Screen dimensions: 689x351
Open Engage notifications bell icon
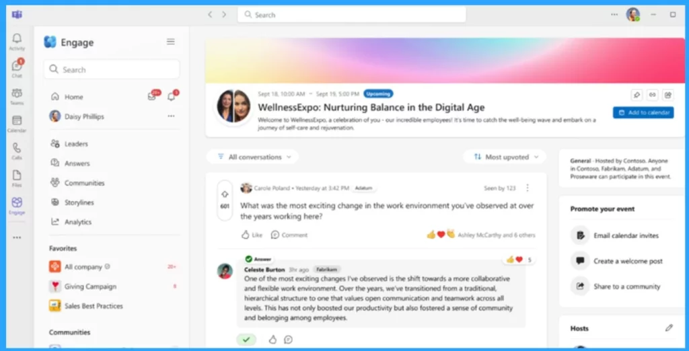[x=172, y=97]
